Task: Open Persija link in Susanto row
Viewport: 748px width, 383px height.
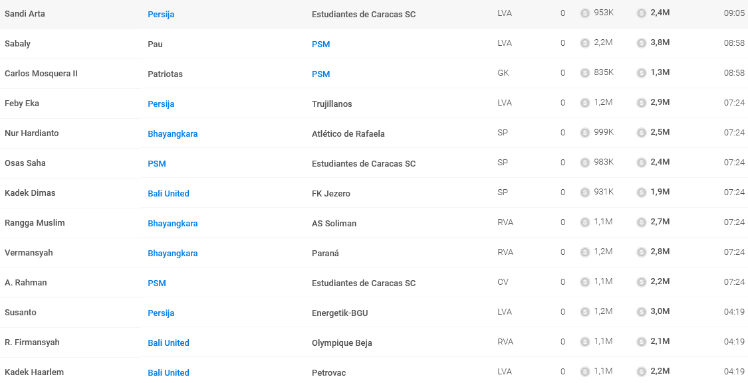Action: tap(161, 313)
